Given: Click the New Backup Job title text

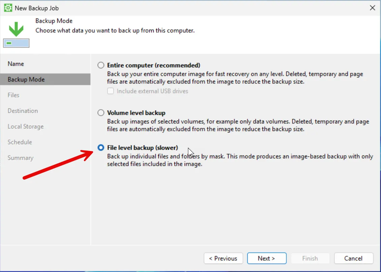Looking at the screenshot, I should [37, 8].
